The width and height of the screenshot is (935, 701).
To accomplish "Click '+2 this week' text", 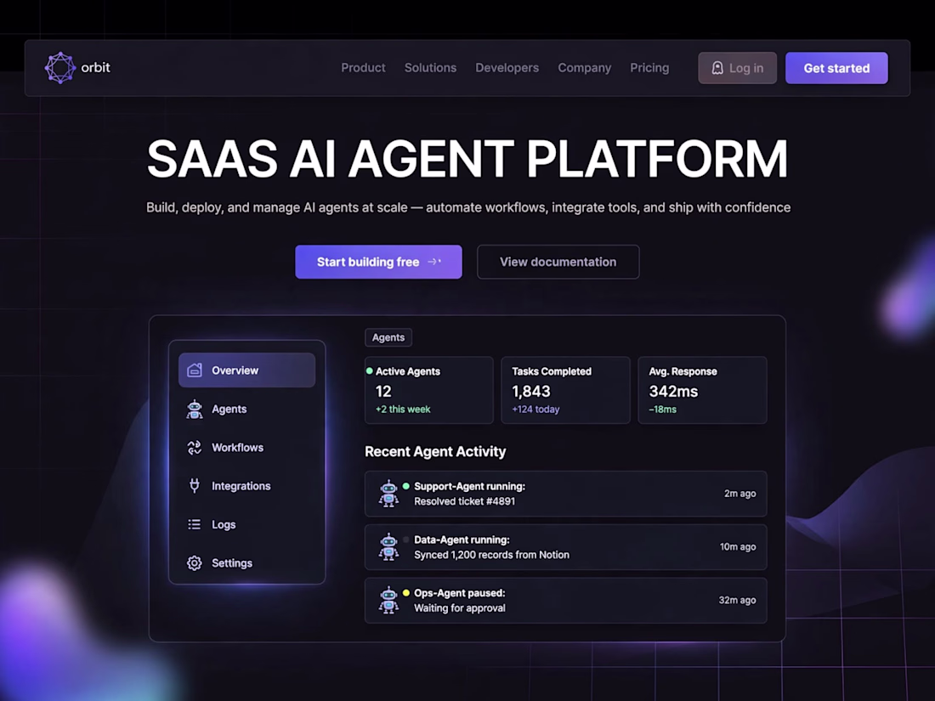I will coord(403,409).
